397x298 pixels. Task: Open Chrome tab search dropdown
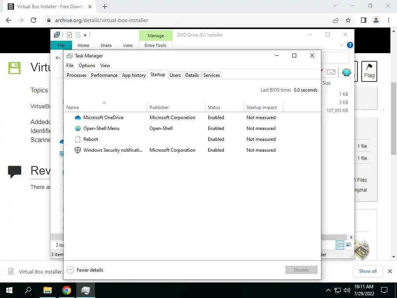tap(335, 5)
